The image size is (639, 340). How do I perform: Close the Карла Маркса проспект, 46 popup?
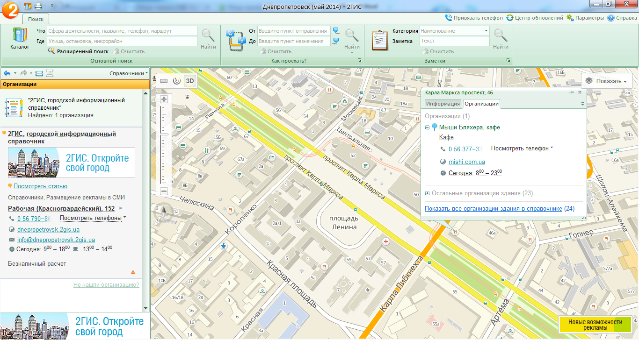point(580,92)
